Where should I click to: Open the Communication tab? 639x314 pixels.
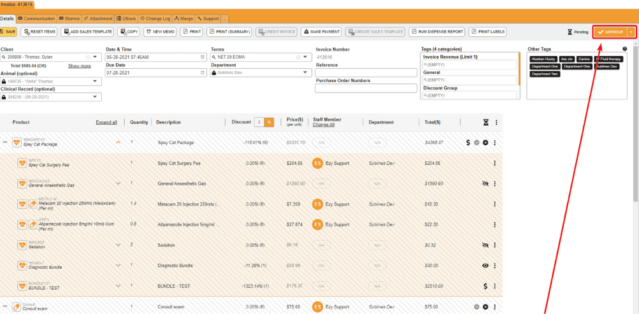(36, 18)
